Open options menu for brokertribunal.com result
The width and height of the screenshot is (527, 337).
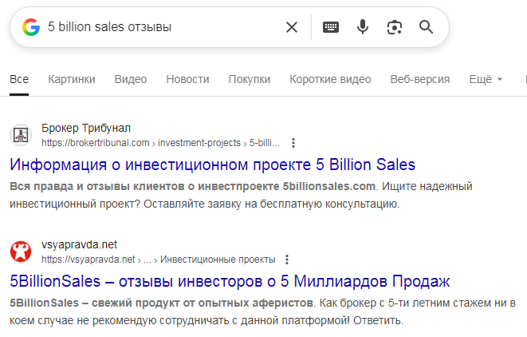pos(293,143)
